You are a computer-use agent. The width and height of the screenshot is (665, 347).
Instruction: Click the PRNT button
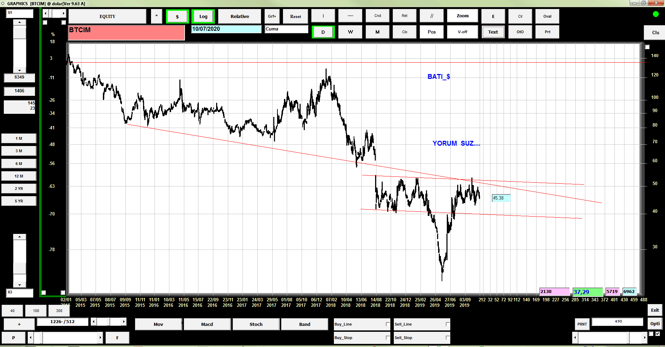pyautogui.click(x=582, y=324)
